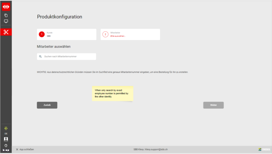Viewport: 272px width, 154px height.
Task: Open the user profile avatar icon
Action: pos(6,139)
